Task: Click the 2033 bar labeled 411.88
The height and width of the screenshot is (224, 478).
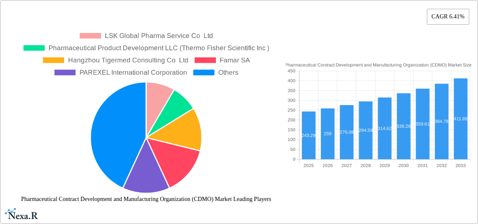Action: [x=461, y=118]
